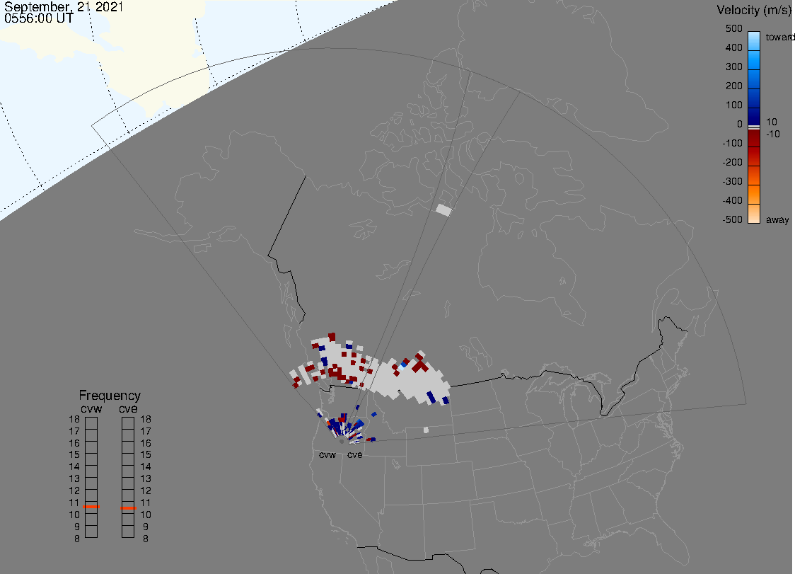Select the 0556:00 UT timestamp text
The width and height of the screenshot is (795, 574).
38,19
